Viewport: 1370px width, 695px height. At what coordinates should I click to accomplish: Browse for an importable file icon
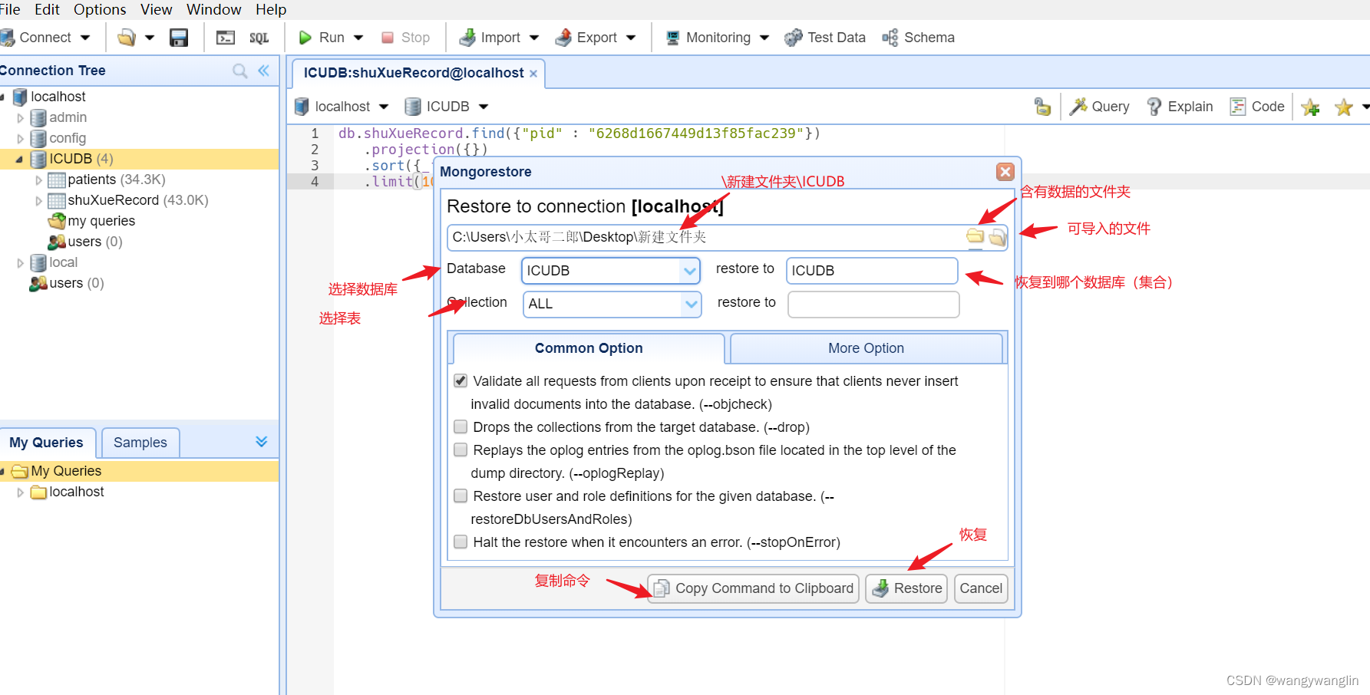pyautogui.click(x=997, y=237)
